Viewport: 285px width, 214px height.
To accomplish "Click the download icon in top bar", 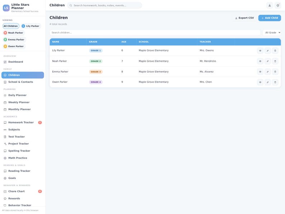I will 270,5.
